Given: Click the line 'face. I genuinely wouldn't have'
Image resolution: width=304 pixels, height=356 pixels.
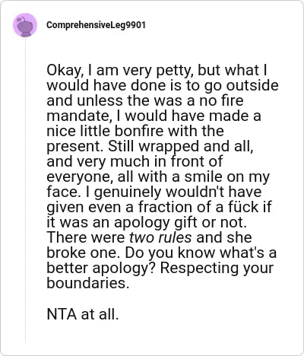Looking at the screenshot, I should pos(154,192).
